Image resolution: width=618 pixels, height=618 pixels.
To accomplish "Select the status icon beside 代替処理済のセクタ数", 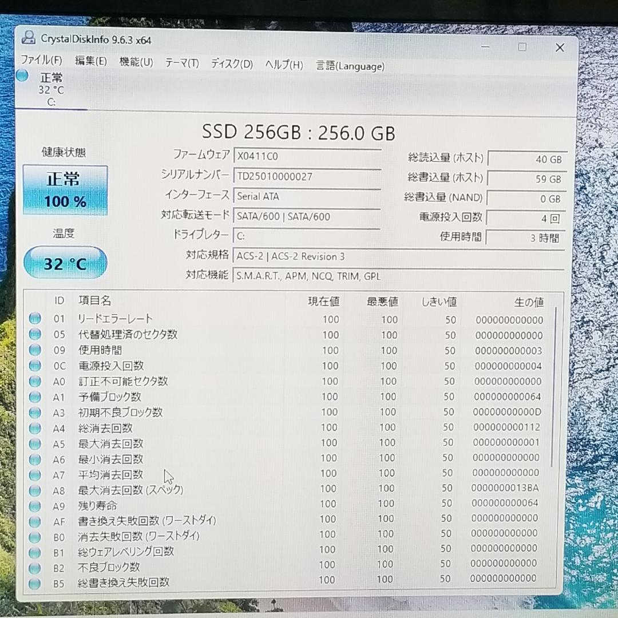I will (34, 335).
